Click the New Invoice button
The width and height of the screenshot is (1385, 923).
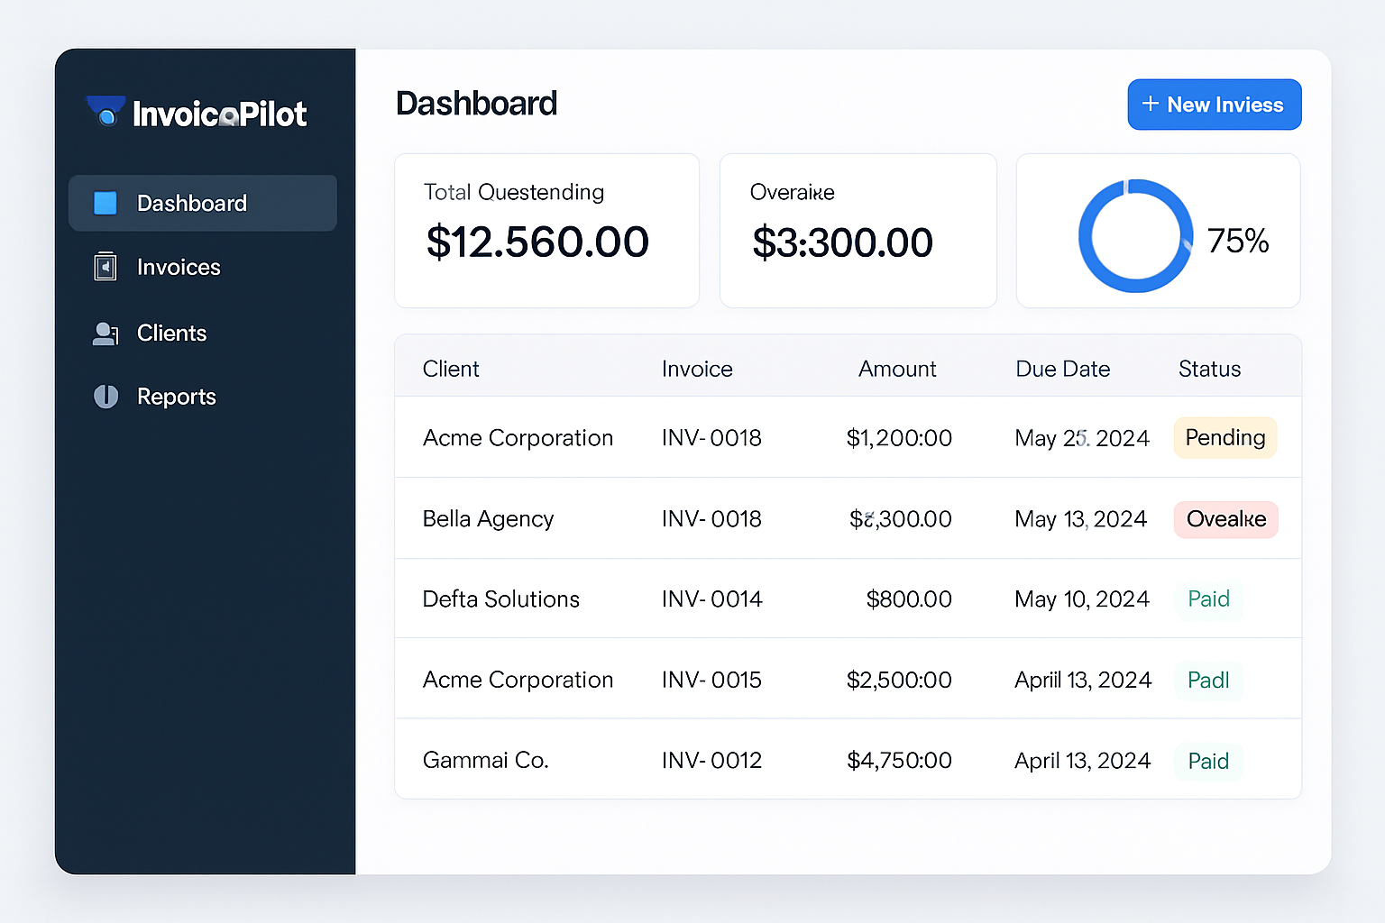click(x=1215, y=105)
